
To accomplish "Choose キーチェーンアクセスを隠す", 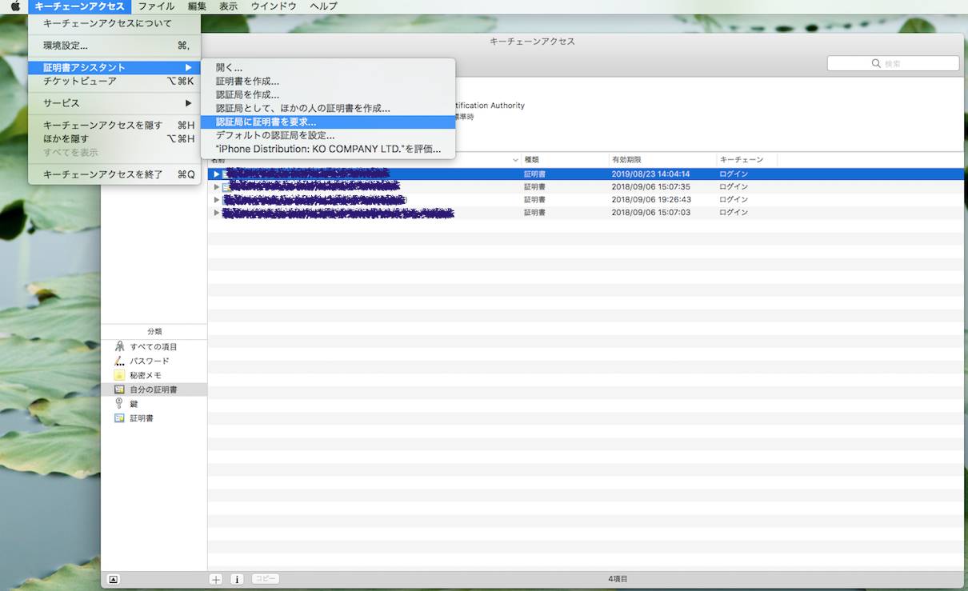I will [114, 126].
